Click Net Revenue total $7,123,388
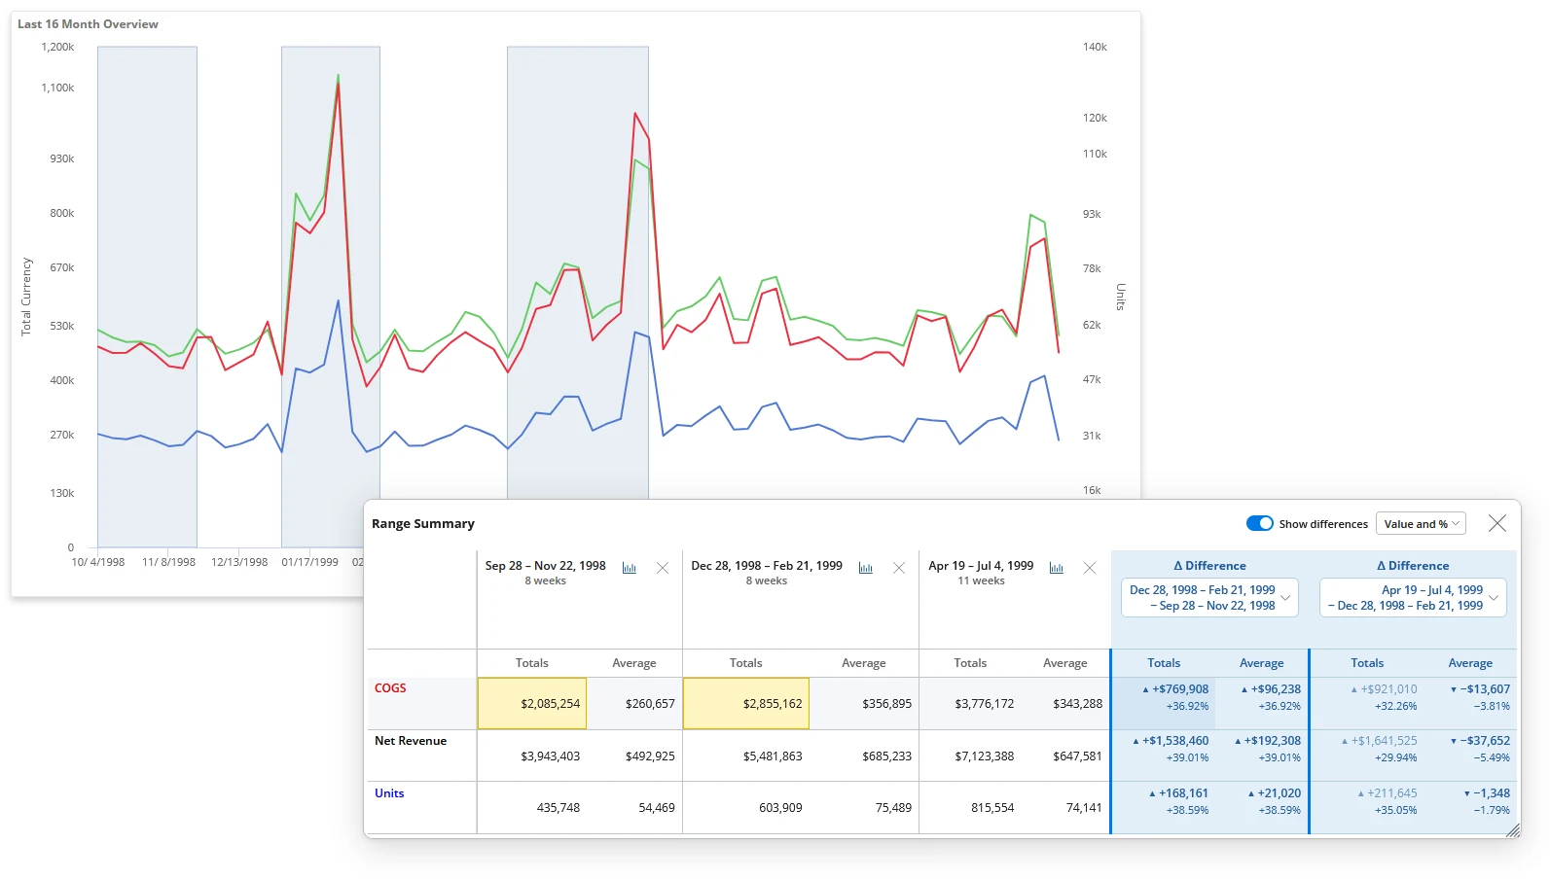 (x=984, y=756)
